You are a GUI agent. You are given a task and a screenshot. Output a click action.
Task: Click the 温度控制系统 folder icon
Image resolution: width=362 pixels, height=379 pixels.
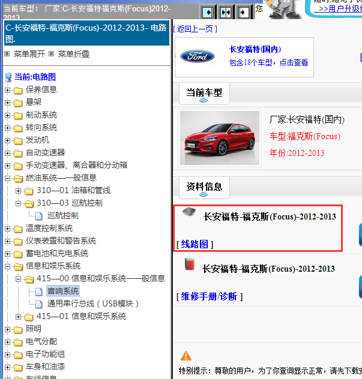tap(18, 228)
